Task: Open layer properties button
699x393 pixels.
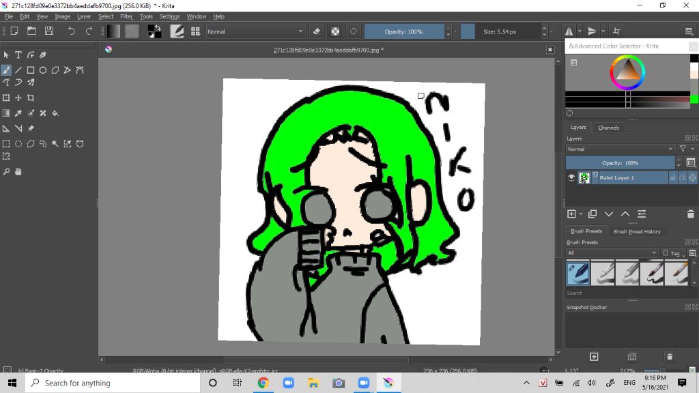Action: [x=642, y=214]
